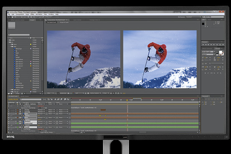
Task: Switch to the Audio panel tab
Action: click(x=209, y=19)
